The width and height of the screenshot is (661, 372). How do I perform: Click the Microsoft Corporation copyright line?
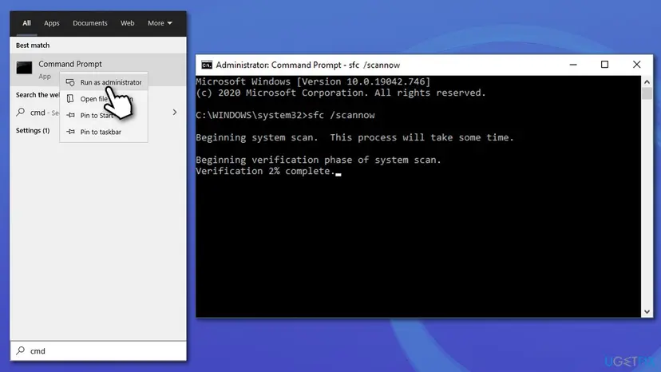(341, 93)
